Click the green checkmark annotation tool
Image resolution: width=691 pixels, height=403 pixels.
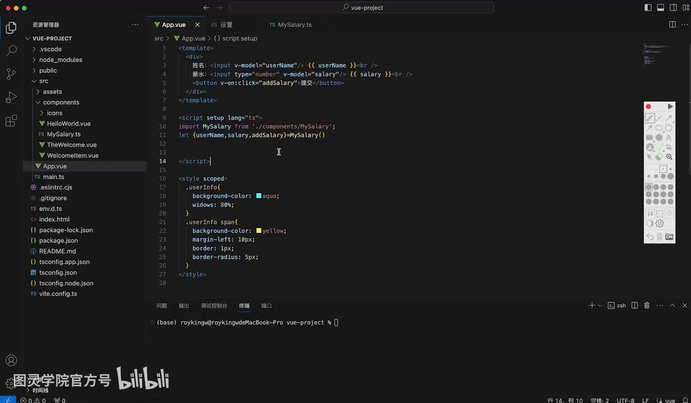click(659, 148)
